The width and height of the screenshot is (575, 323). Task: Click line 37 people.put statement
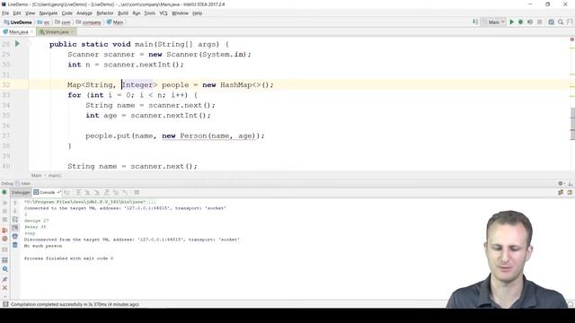point(175,135)
